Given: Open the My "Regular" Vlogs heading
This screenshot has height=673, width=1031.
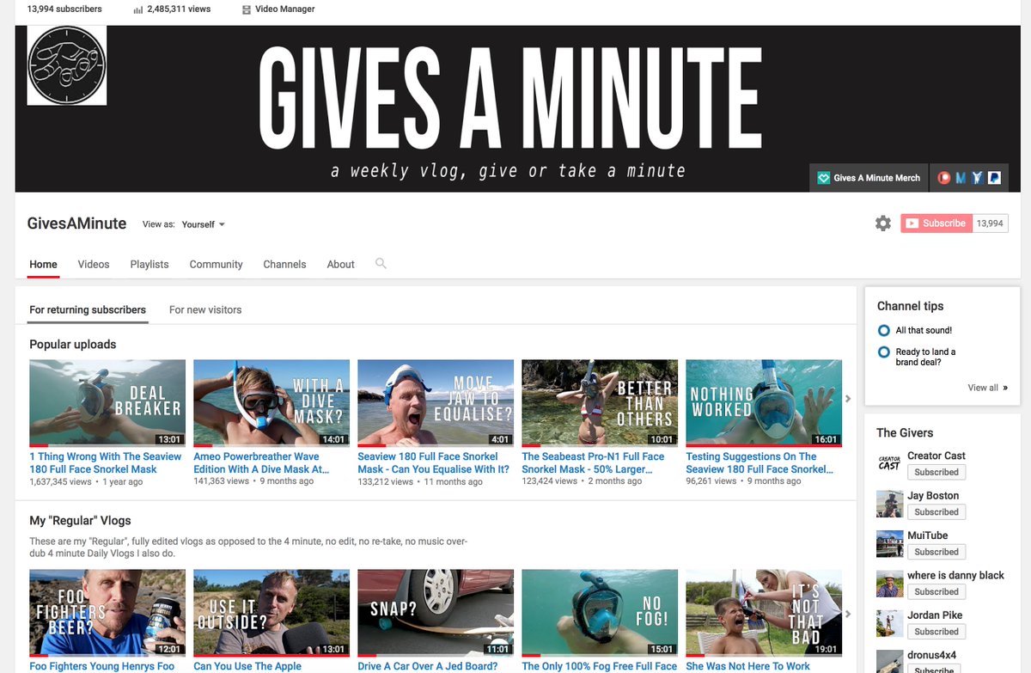Looking at the screenshot, I should pyautogui.click(x=80, y=521).
